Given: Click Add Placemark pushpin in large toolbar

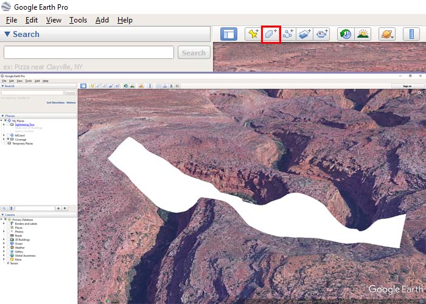Looking at the screenshot, I should coord(253,34).
